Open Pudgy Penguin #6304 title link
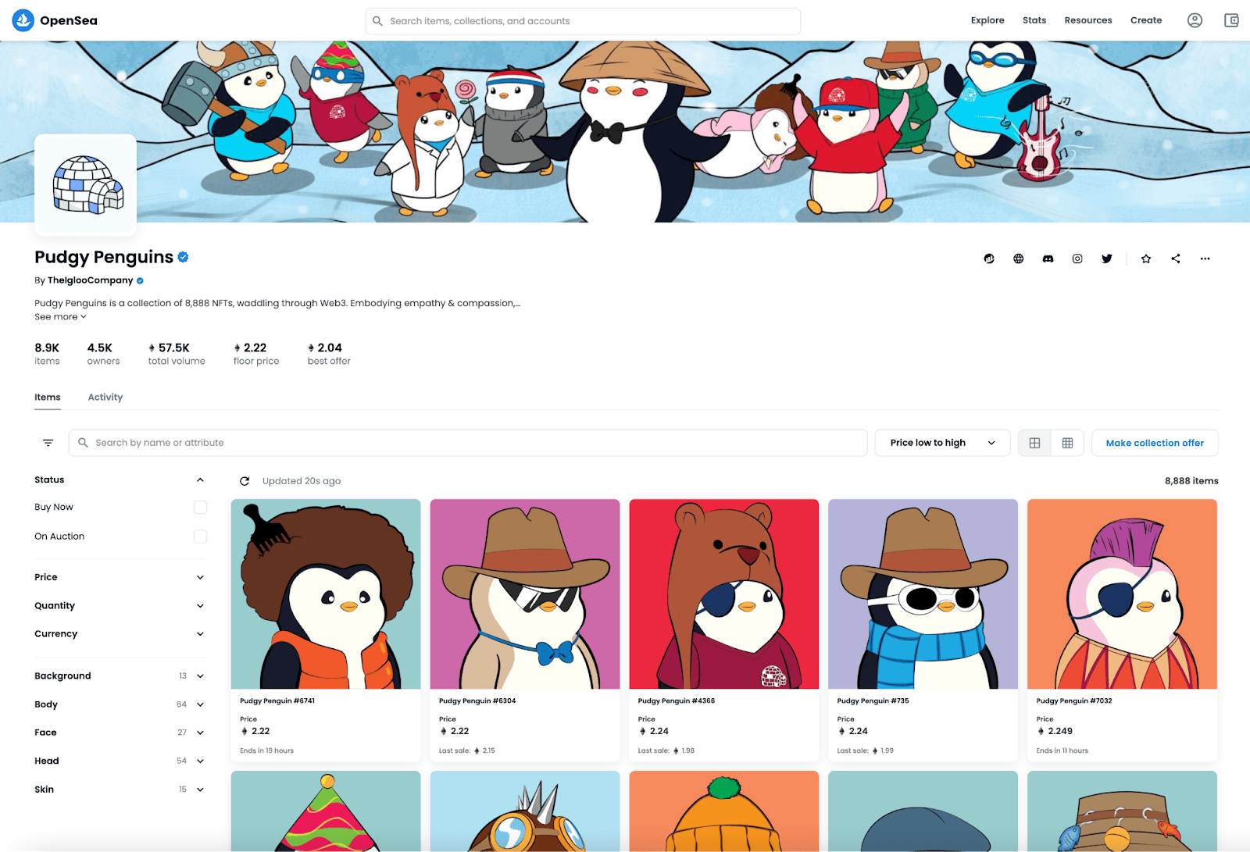Screen dimensions: 1250x852 pyautogui.click(x=477, y=701)
